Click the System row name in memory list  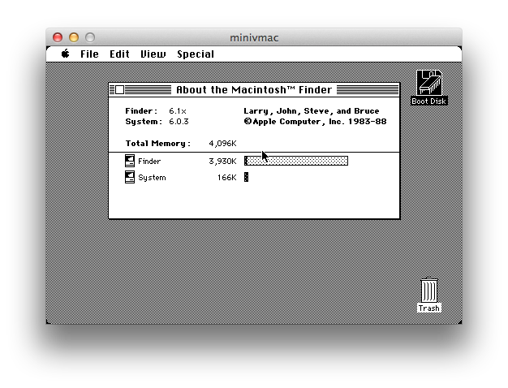pos(152,178)
